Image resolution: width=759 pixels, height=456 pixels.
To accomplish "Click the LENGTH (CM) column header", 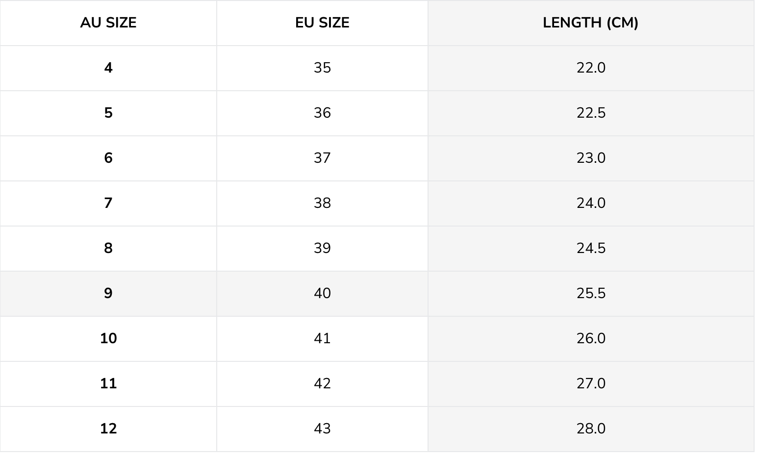I will click(590, 23).
